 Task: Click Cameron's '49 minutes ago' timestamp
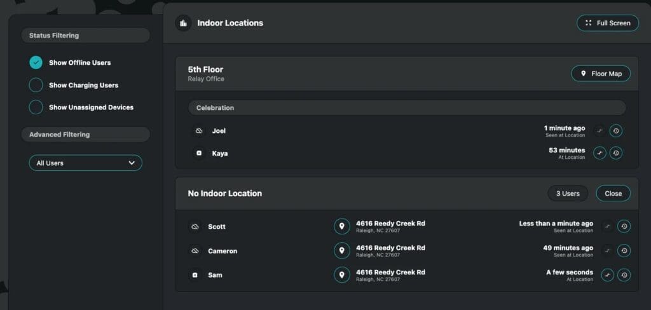[568, 248]
